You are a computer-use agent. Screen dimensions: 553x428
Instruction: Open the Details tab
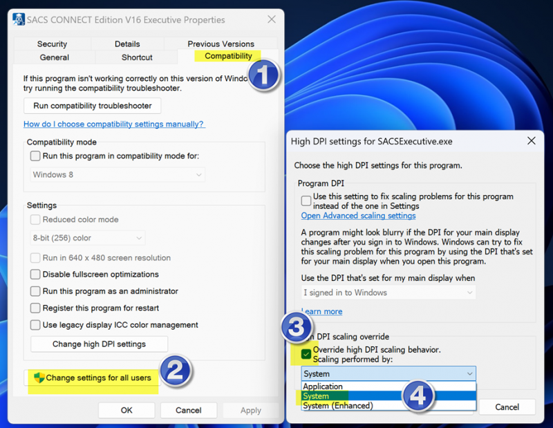127,44
